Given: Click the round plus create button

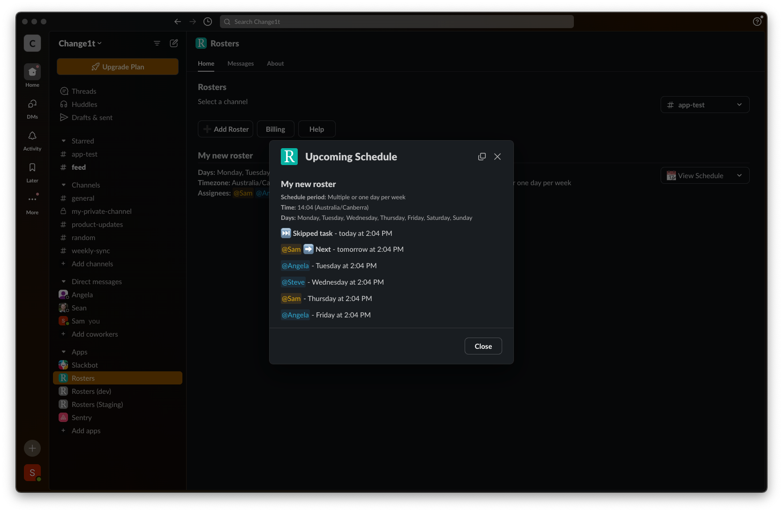Looking at the screenshot, I should [32, 448].
